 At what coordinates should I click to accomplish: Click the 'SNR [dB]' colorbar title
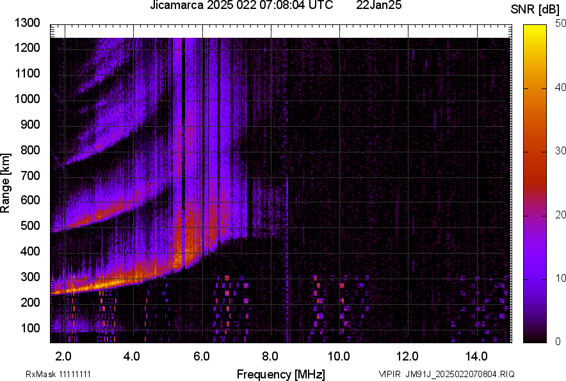(x=535, y=10)
